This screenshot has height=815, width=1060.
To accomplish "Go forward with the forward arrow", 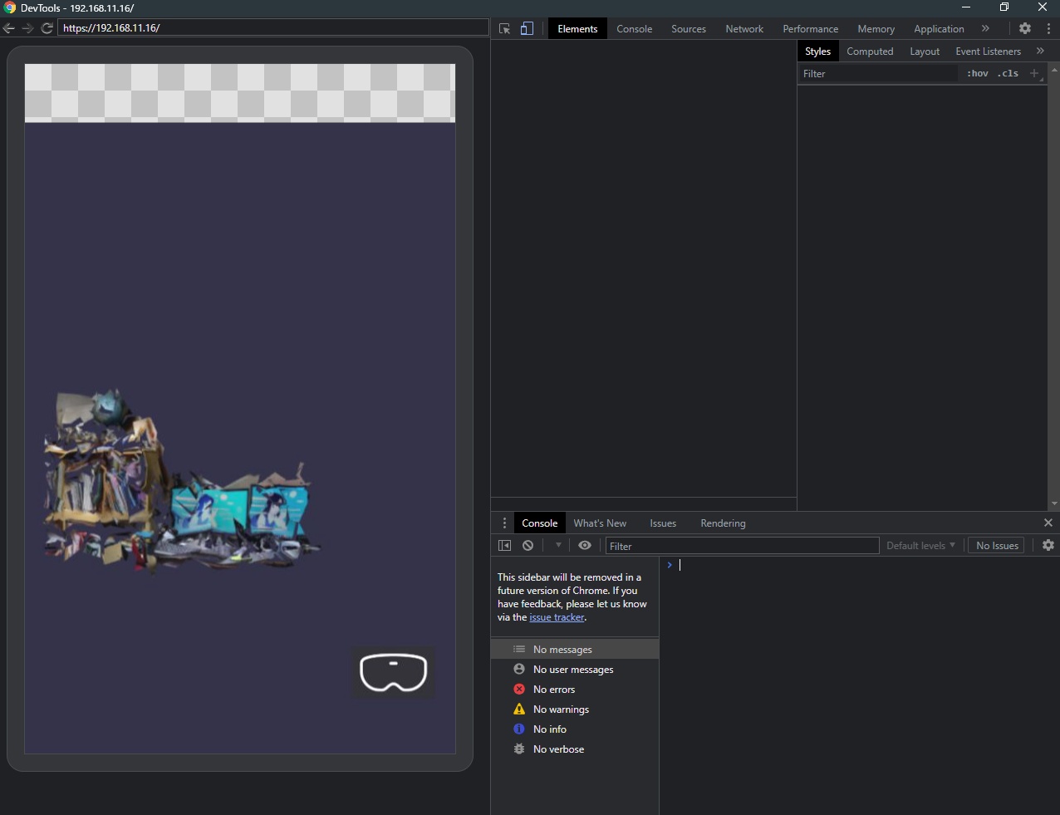I will [x=27, y=27].
